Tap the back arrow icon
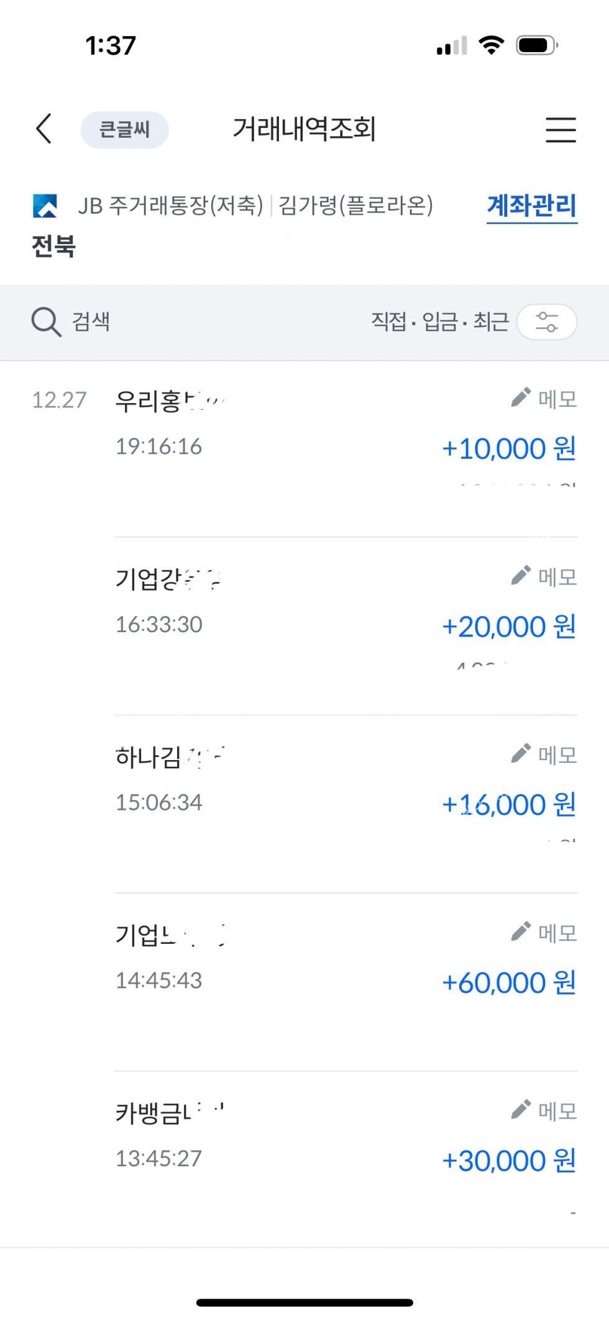 (x=43, y=129)
